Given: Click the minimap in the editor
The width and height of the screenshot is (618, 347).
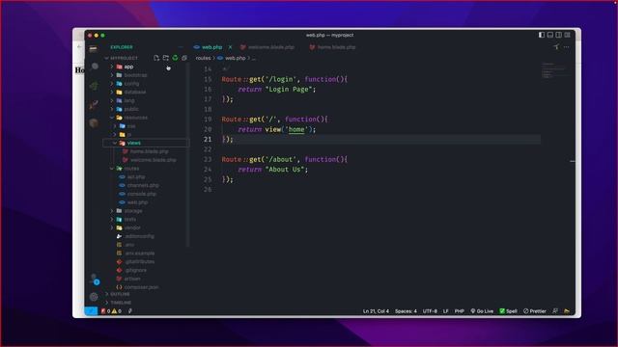Looking at the screenshot, I should click(555, 70).
